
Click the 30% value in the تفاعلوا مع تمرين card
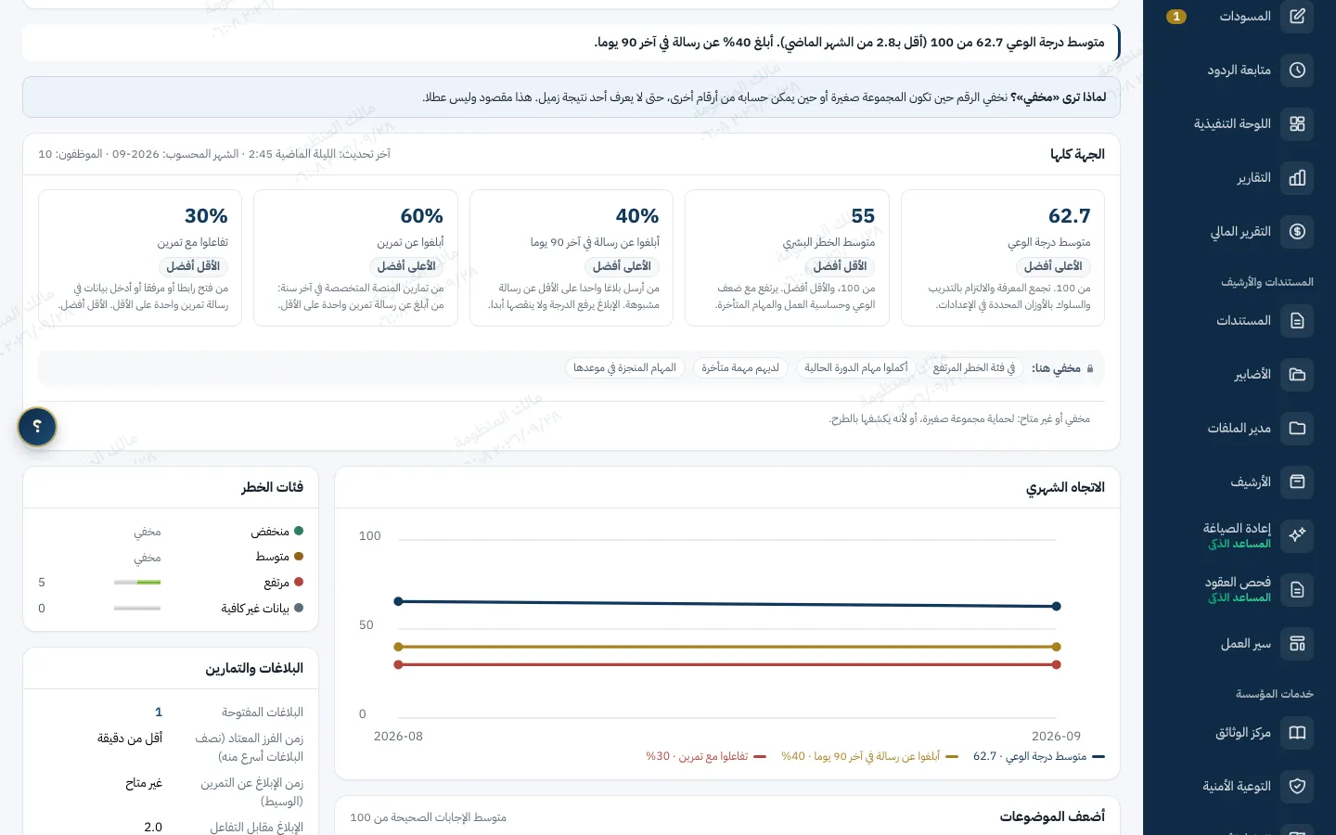click(206, 216)
